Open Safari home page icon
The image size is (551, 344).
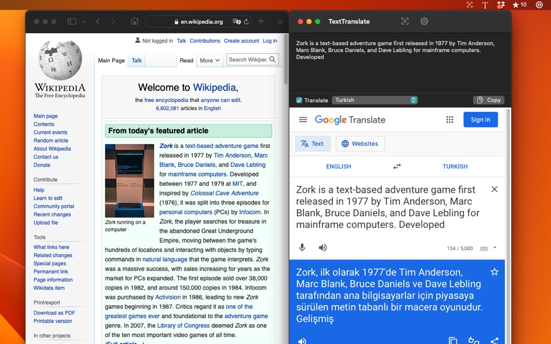click(x=135, y=21)
